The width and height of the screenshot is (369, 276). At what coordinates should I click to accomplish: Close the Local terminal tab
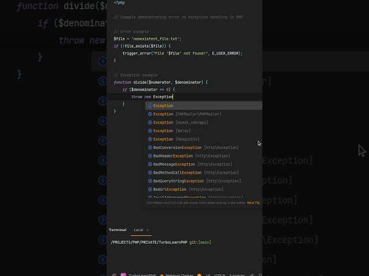point(148,230)
